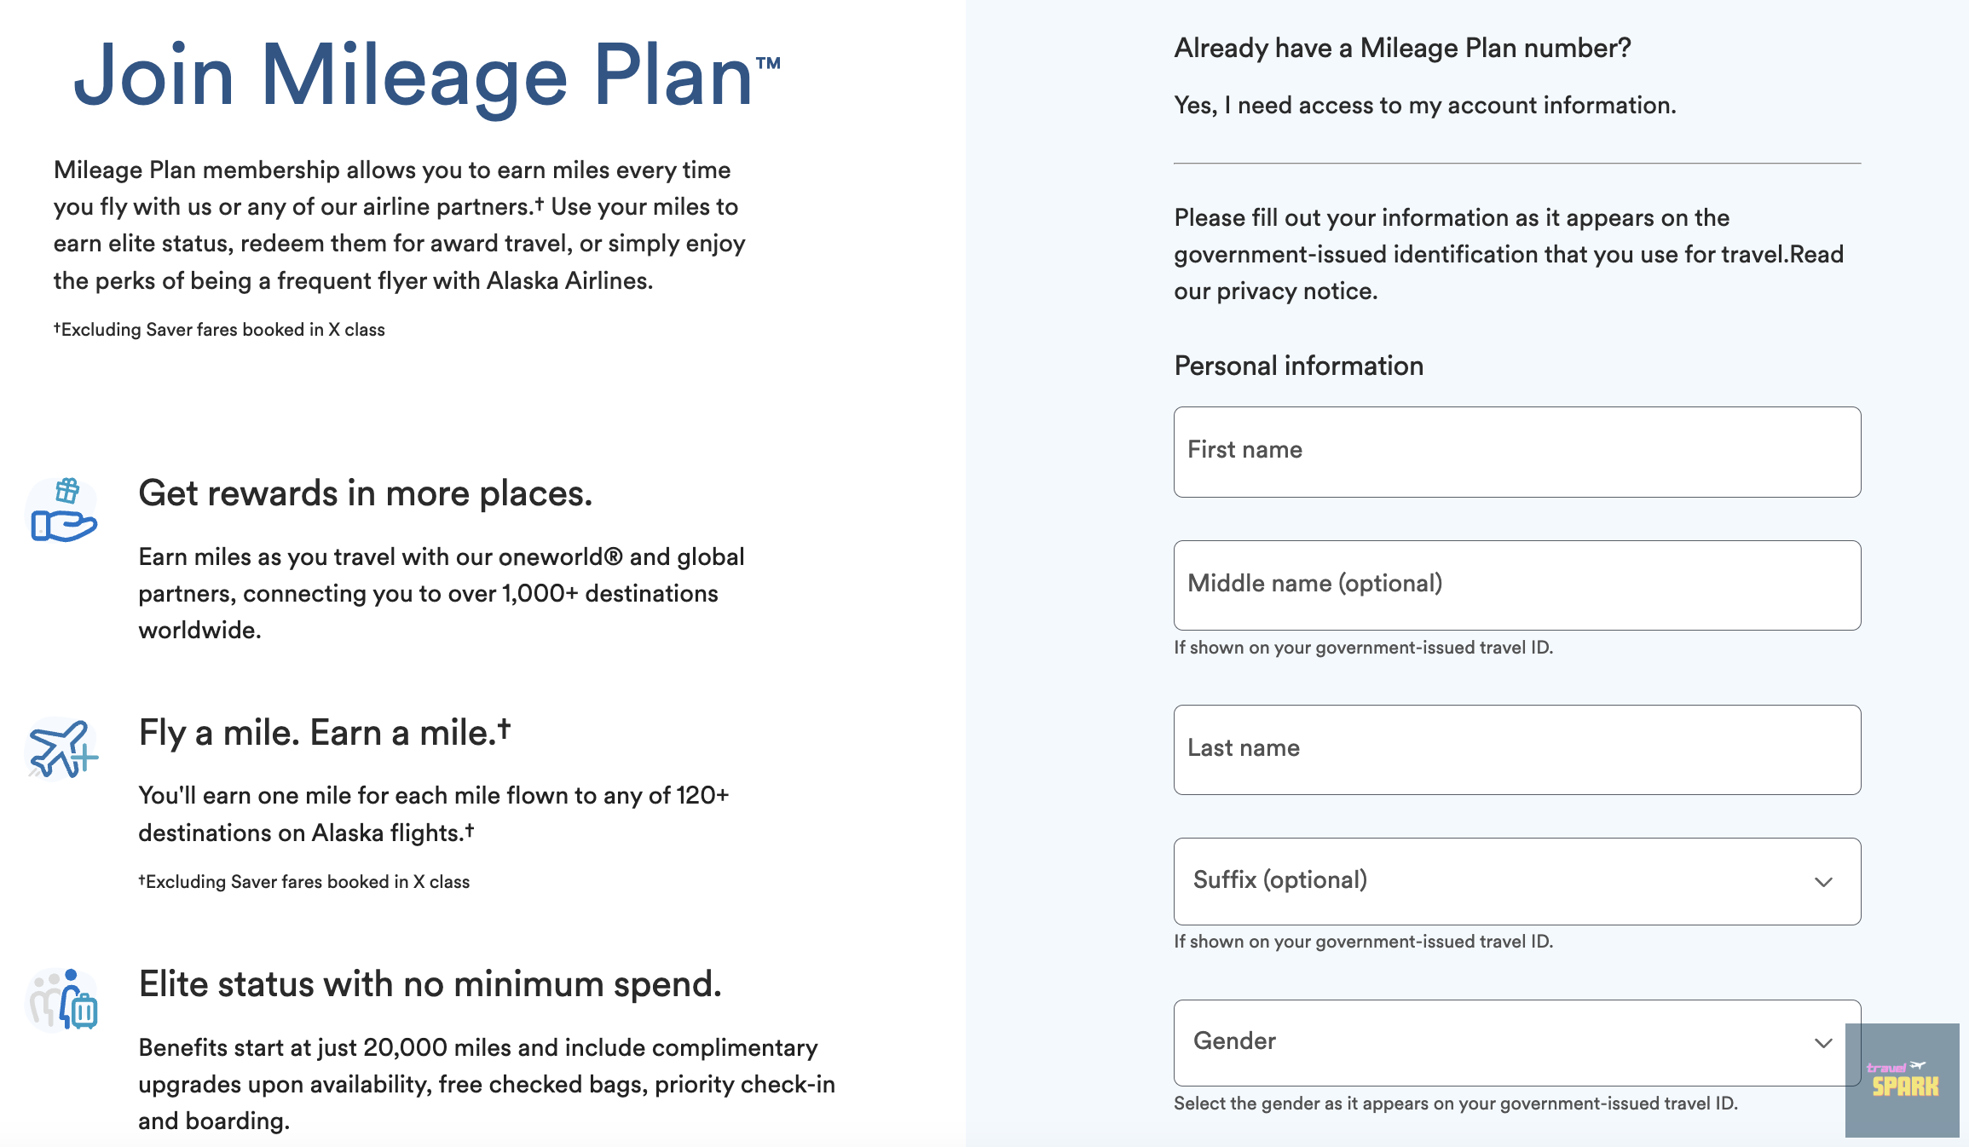Click the Travel Spark logo badge

[1902, 1080]
